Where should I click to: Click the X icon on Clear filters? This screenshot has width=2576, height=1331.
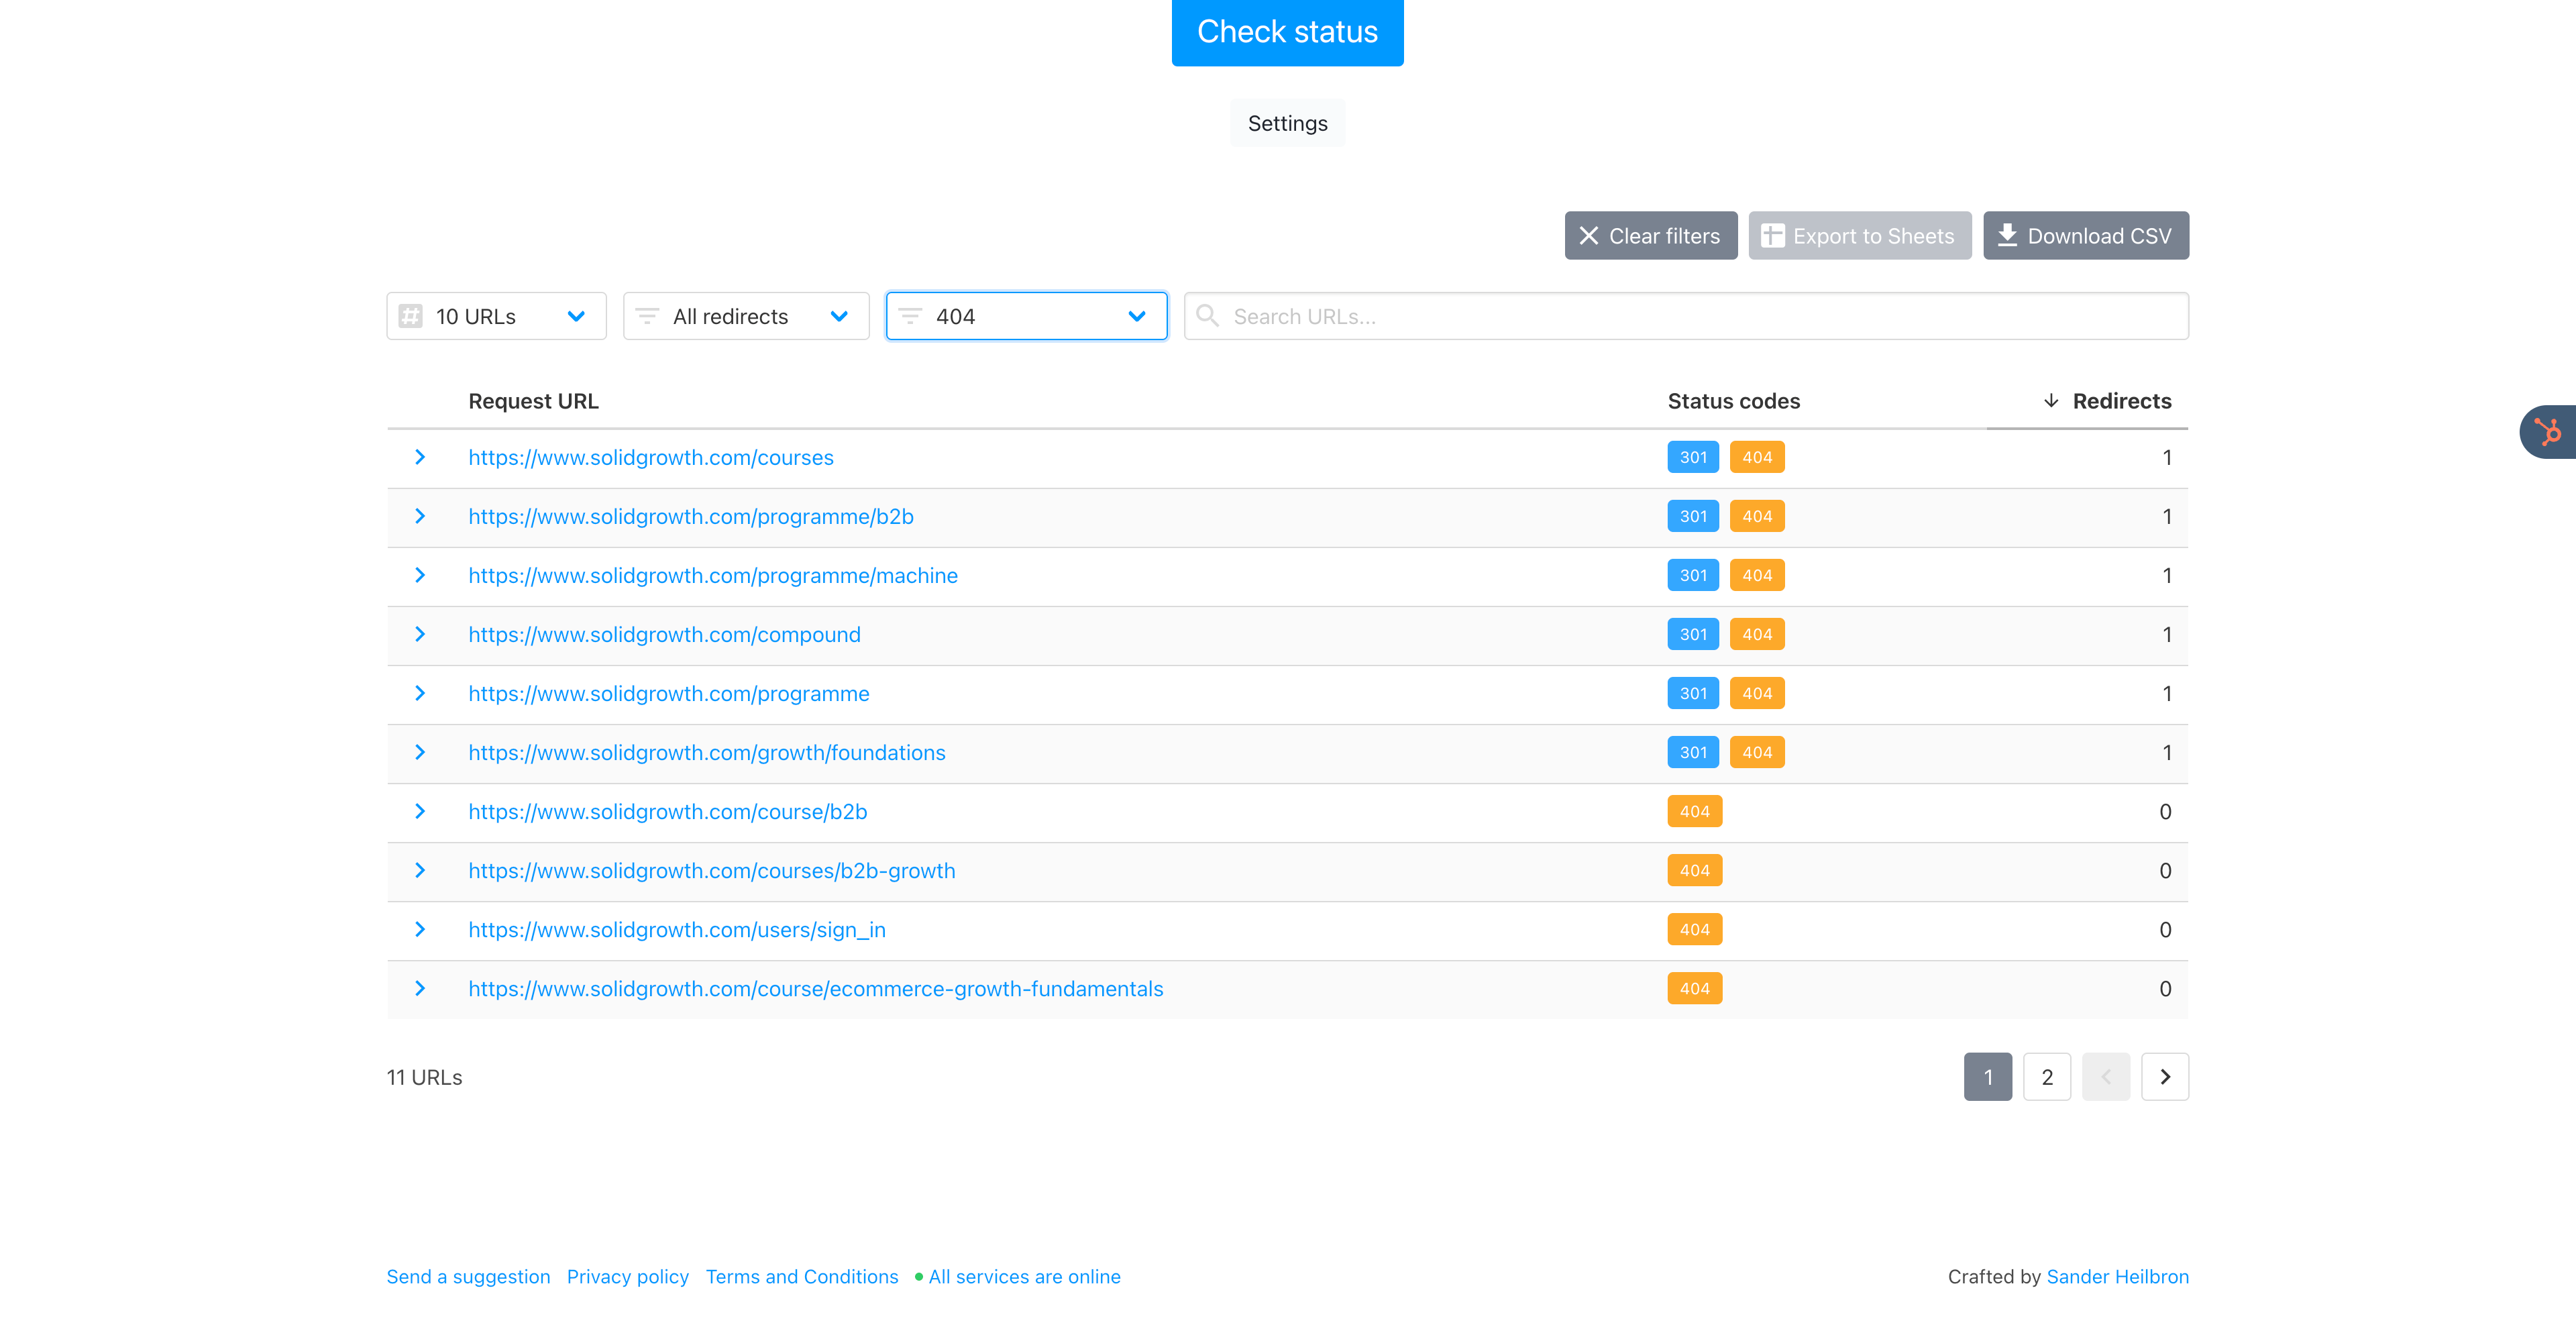[1588, 236]
